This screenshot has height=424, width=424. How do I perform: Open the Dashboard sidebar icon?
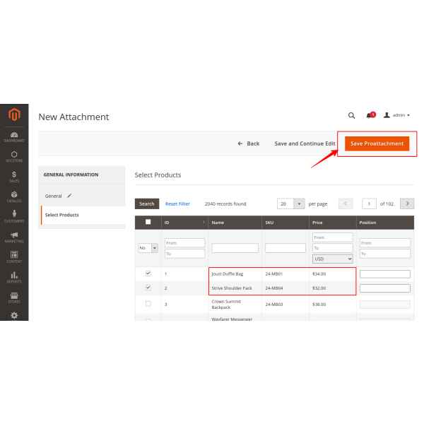[14, 136]
